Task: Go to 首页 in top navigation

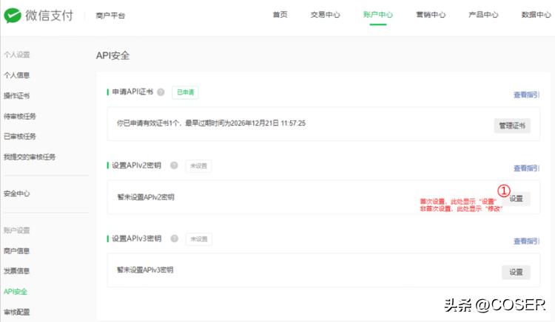Action: [280, 15]
